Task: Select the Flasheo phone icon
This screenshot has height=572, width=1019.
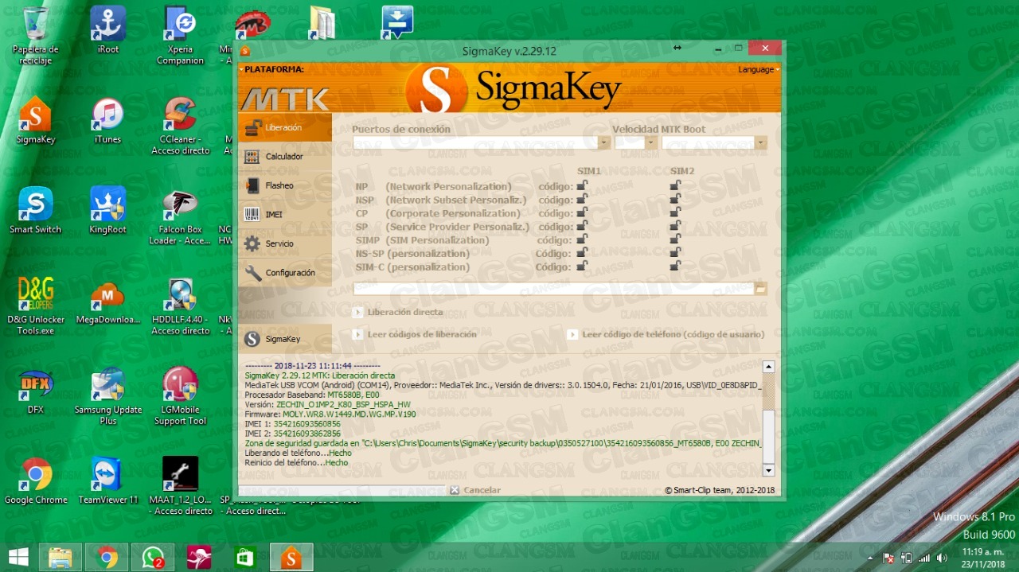Action: point(252,185)
